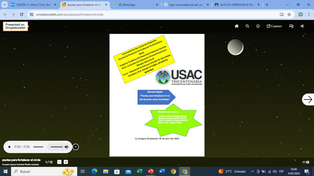
Task: Open the booklet home icon
Action: coord(236,26)
